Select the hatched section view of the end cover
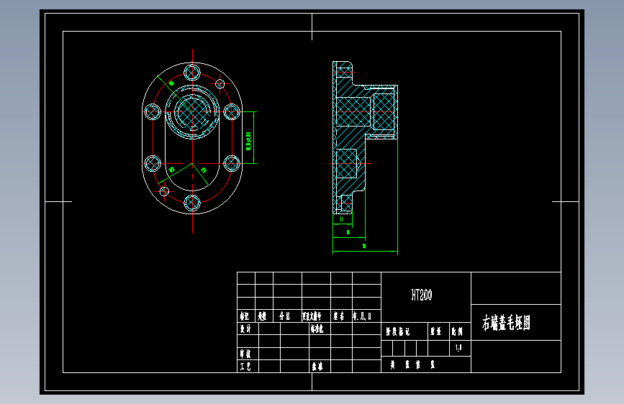 (x=365, y=137)
